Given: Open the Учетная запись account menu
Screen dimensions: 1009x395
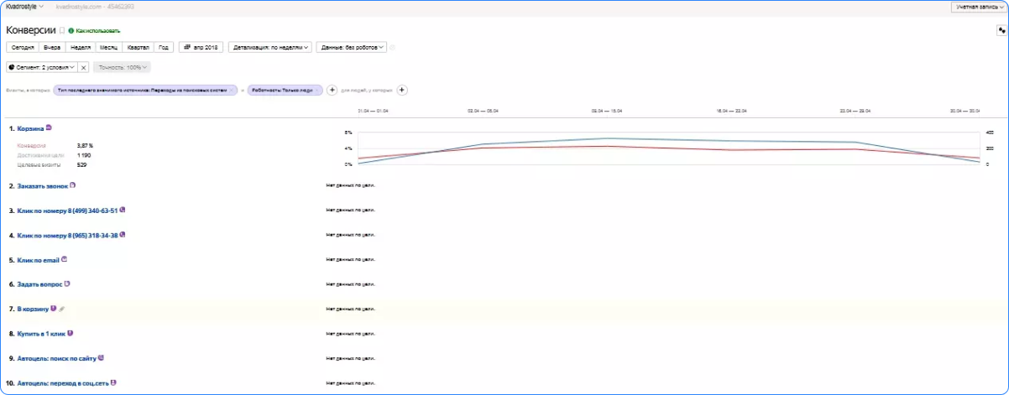Looking at the screenshot, I should coord(978,7).
